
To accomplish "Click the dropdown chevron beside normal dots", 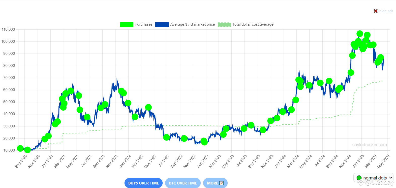I will 391,178.
